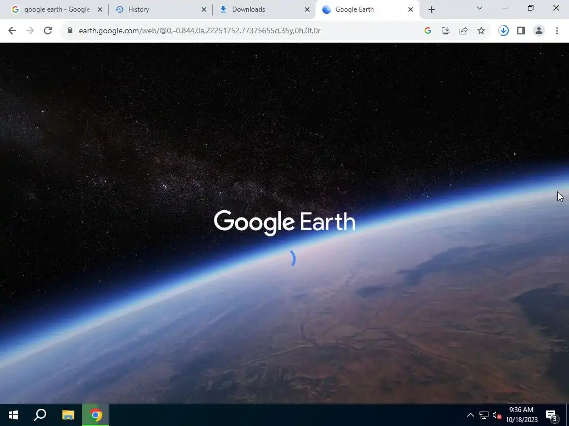Toggle the Chrome side panel
This screenshot has height=426, width=569.
pyautogui.click(x=521, y=31)
